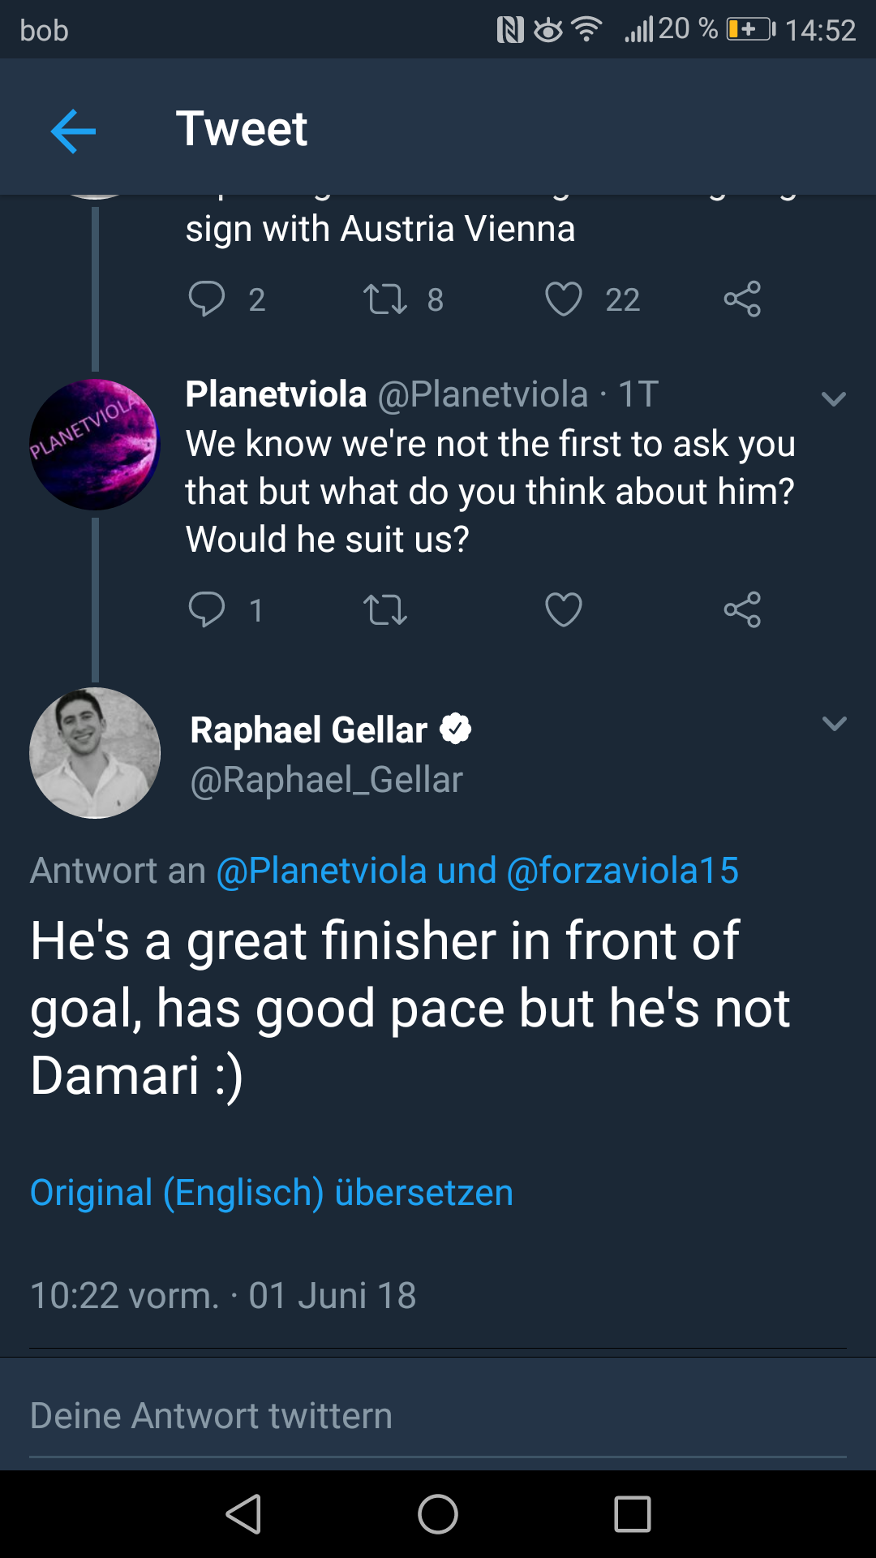Tap the back arrow in Tweet header
Viewport: 876px width, 1558px height.
coord(73,130)
